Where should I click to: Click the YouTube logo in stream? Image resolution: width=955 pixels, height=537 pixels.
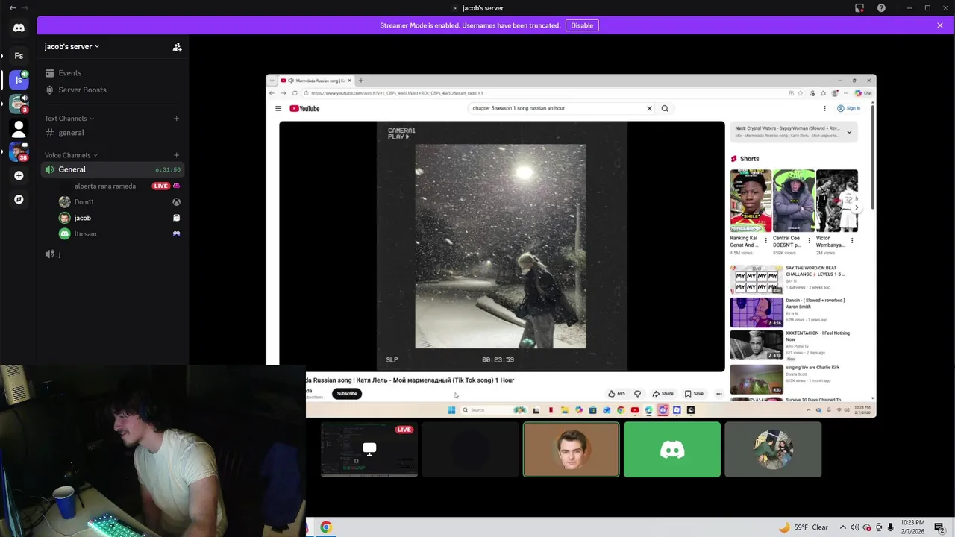pyautogui.click(x=304, y=108)
